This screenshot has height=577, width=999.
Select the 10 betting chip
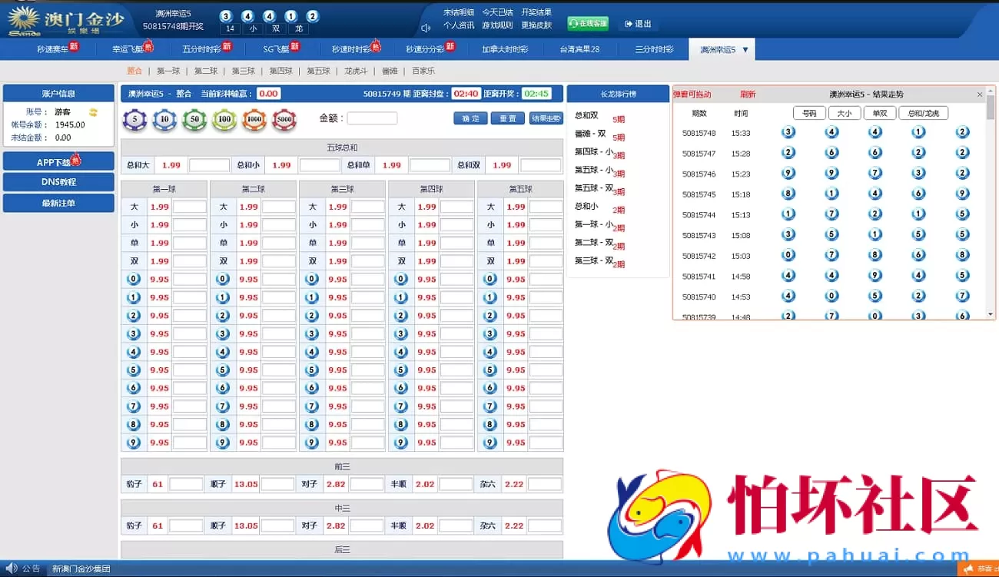coord(164,119)
